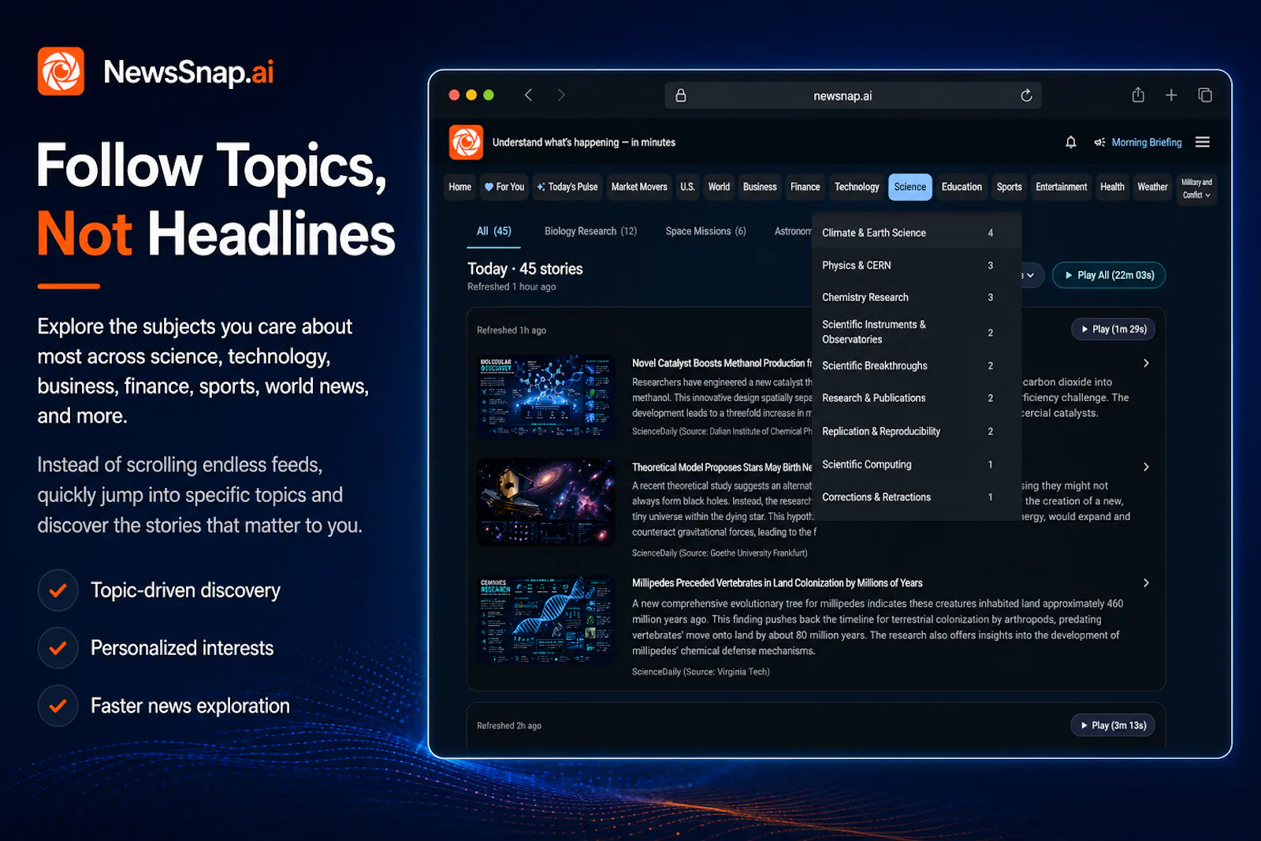Viewport: 1261px width, 841px height.
Task: Click the Topic-driven discovery checkmark icon
Action: 58,590
